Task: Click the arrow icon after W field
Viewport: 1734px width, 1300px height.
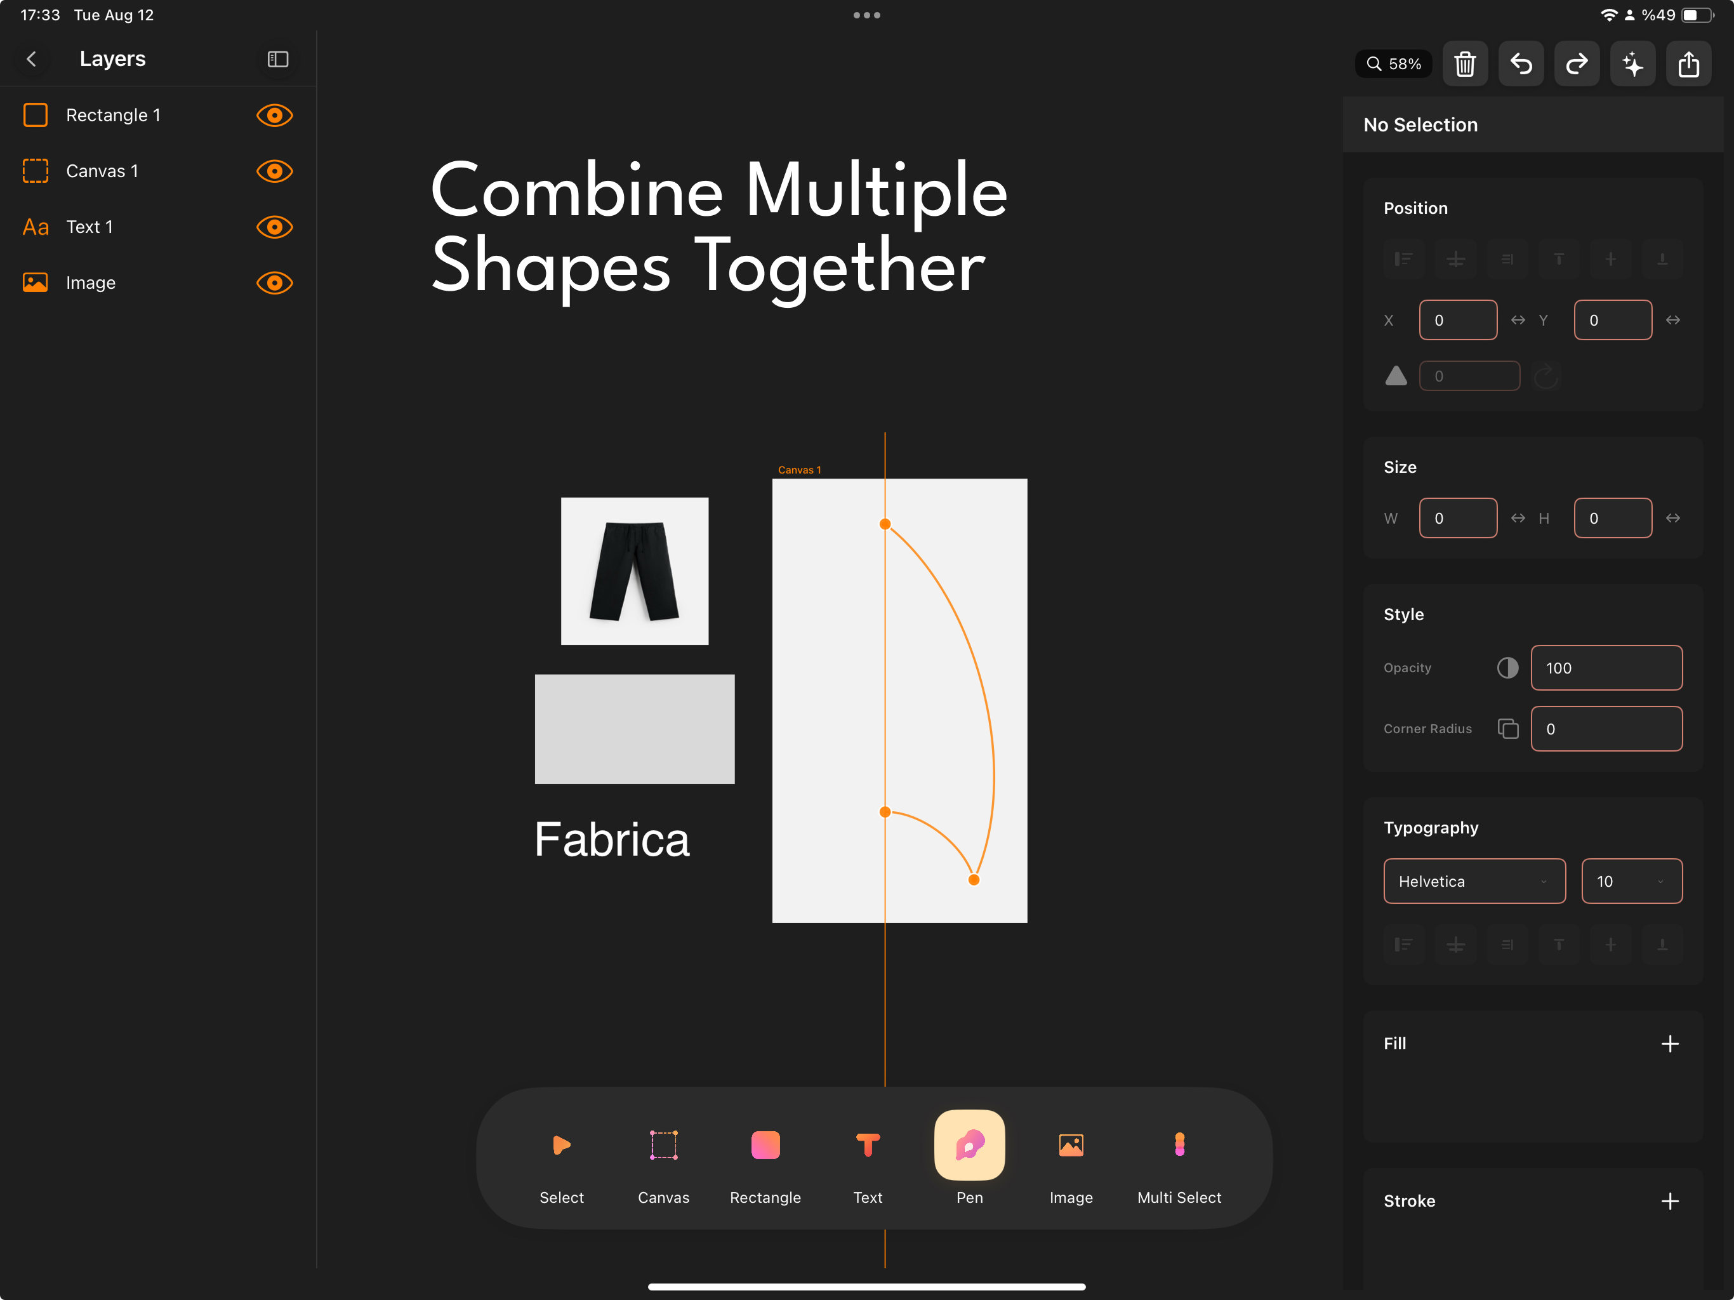Action: (x=1518, y=518)
